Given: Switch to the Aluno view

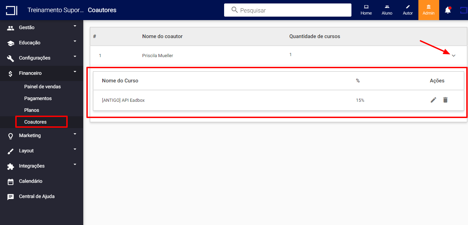Looking at the screenshot, I should point(387,10).
